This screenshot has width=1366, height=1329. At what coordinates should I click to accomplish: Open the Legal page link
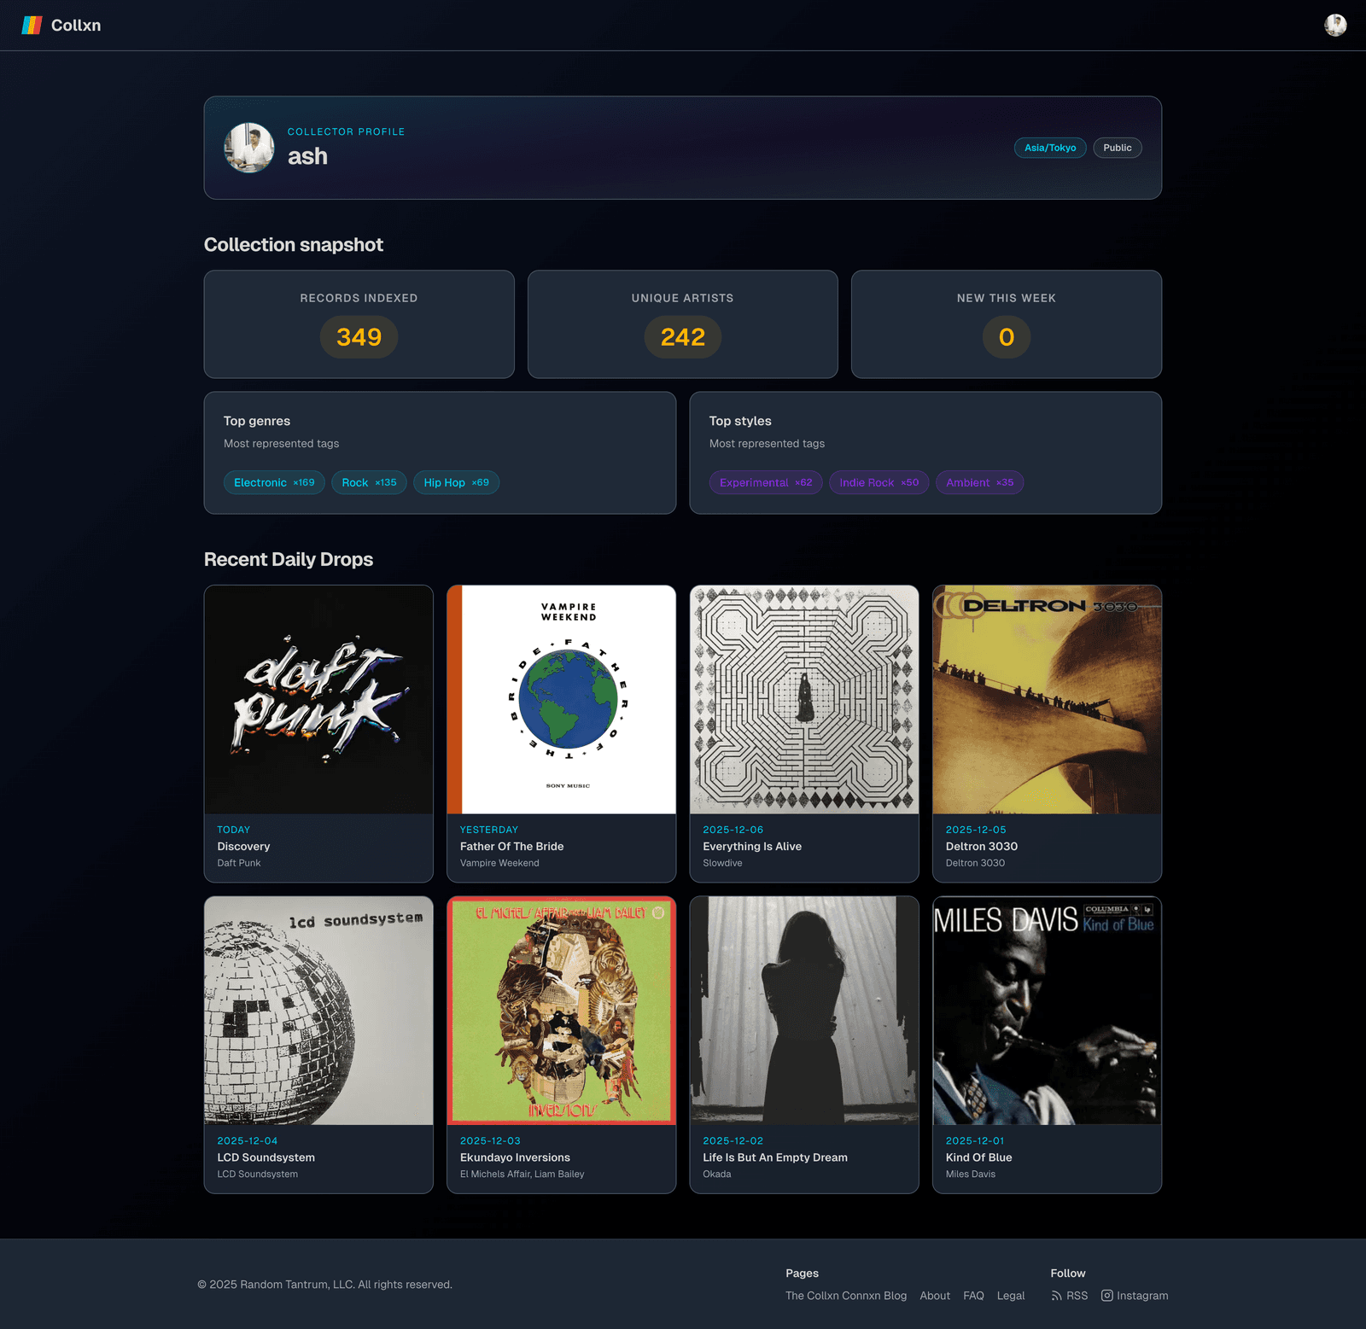coord(1011,1295)
